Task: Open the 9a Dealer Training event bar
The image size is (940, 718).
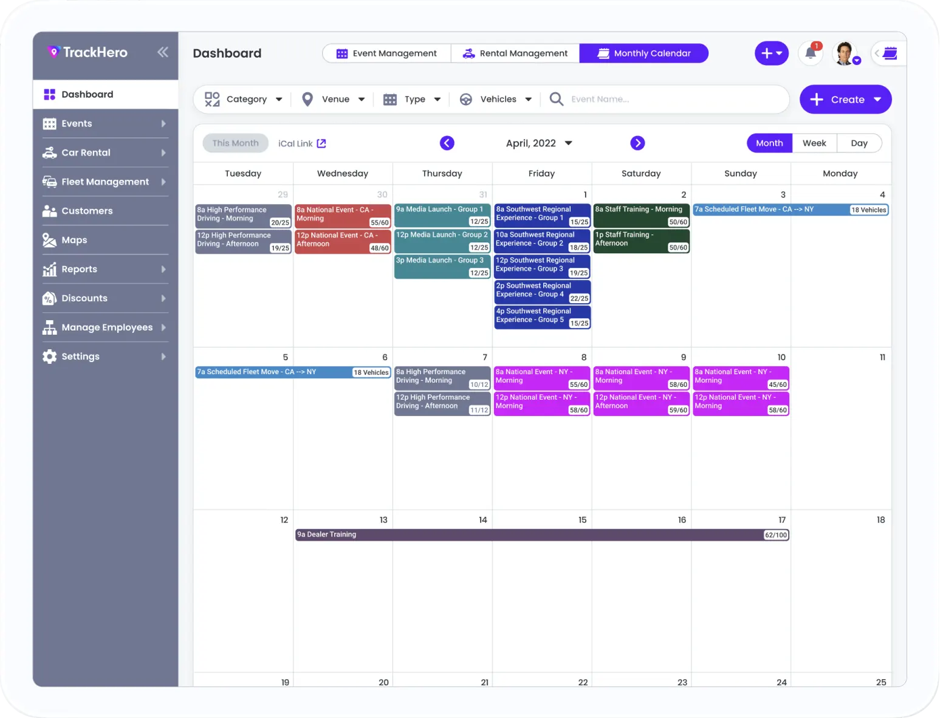Action: click(x=542, y=535)
